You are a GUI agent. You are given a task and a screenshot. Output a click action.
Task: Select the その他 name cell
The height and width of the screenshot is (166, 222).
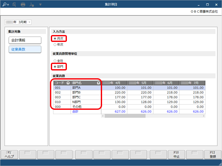point(86,107)
